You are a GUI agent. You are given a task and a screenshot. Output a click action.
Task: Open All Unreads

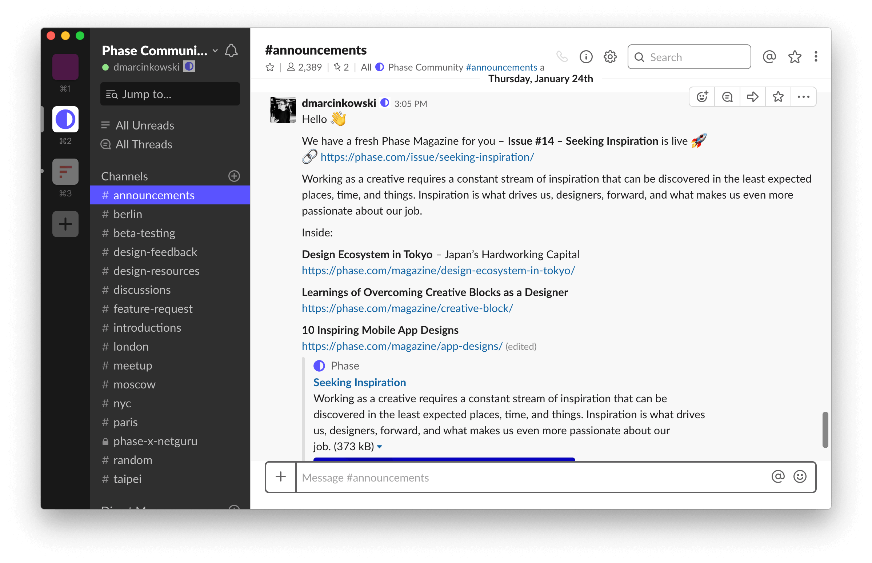[x=137, y=125]
